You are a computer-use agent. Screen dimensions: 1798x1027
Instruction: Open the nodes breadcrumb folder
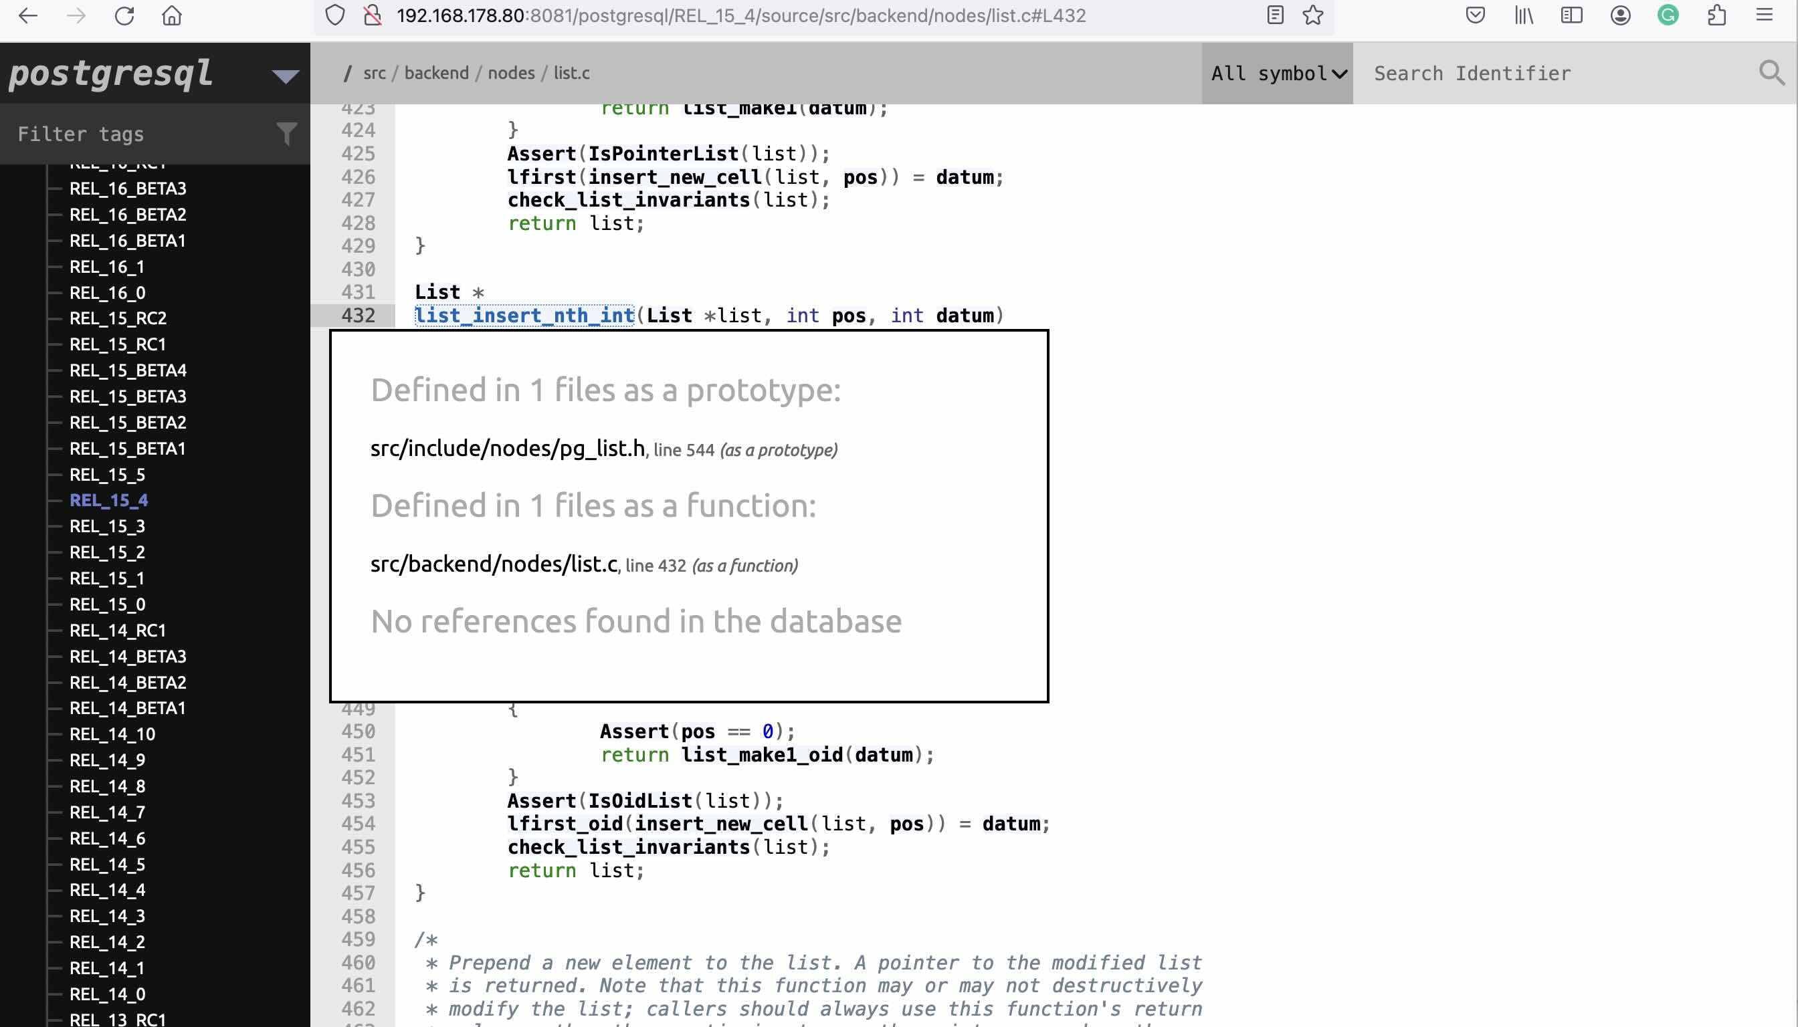[x=512, y=73]
